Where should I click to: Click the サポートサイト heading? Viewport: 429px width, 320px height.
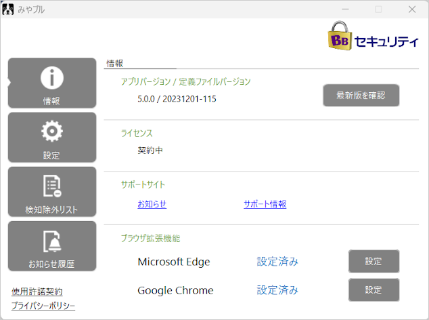[143, 184]
